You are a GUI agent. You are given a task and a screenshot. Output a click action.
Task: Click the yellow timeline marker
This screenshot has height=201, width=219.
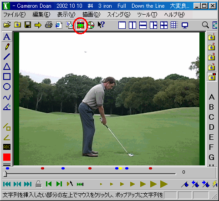click(120, 168)
